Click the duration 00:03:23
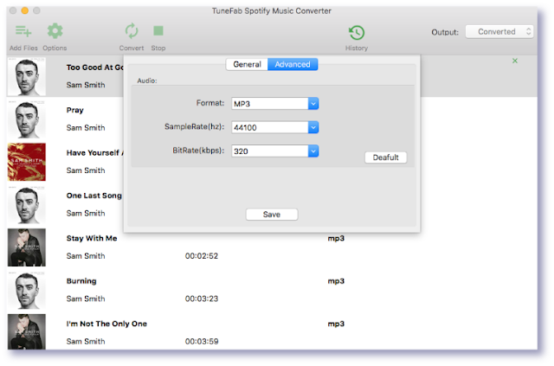The height and width of the screenshot is (366, 554). pyautogui.click(x=202, y=299)
